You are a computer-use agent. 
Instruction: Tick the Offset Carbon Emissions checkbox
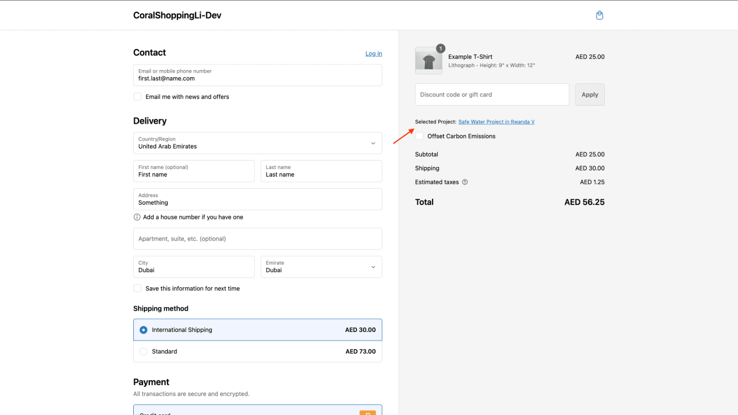point(420,136)
